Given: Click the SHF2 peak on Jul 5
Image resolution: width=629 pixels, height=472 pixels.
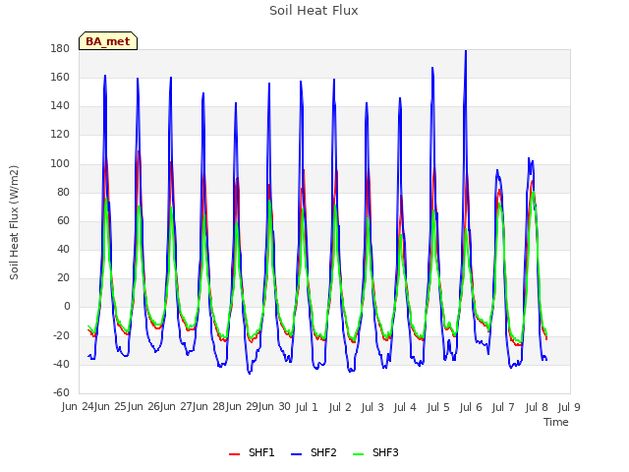Looking at the screenshot, I should 432,68.
